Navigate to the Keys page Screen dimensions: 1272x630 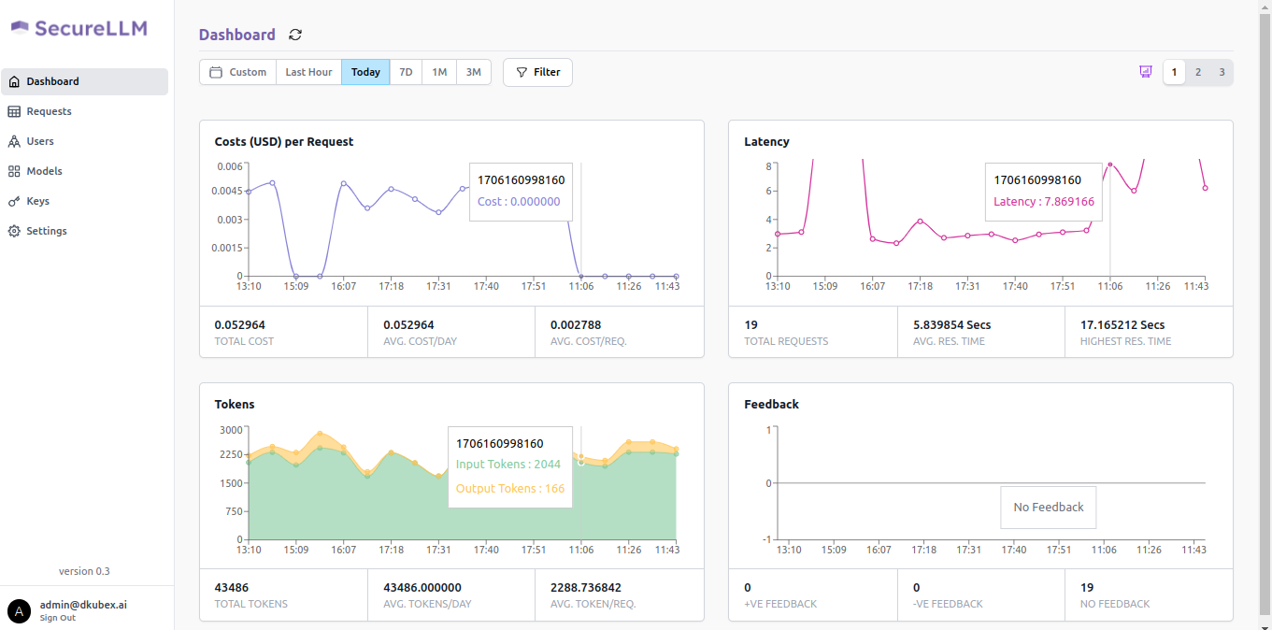[37, 201]
